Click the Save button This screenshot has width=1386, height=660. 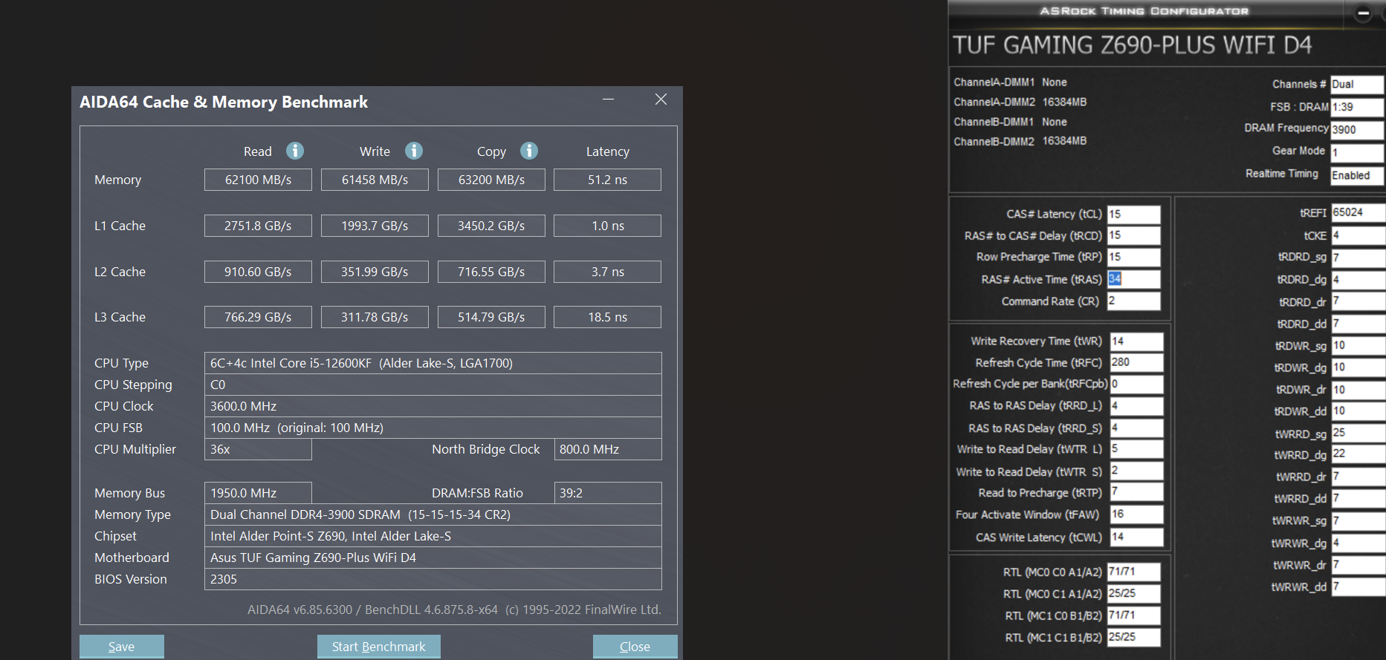pos(122,647)
